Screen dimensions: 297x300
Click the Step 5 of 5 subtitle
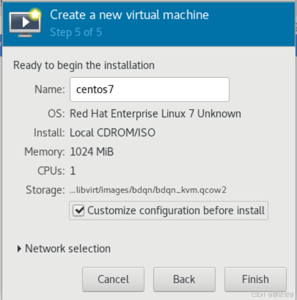pyautogui.click(x=76, y=32)
